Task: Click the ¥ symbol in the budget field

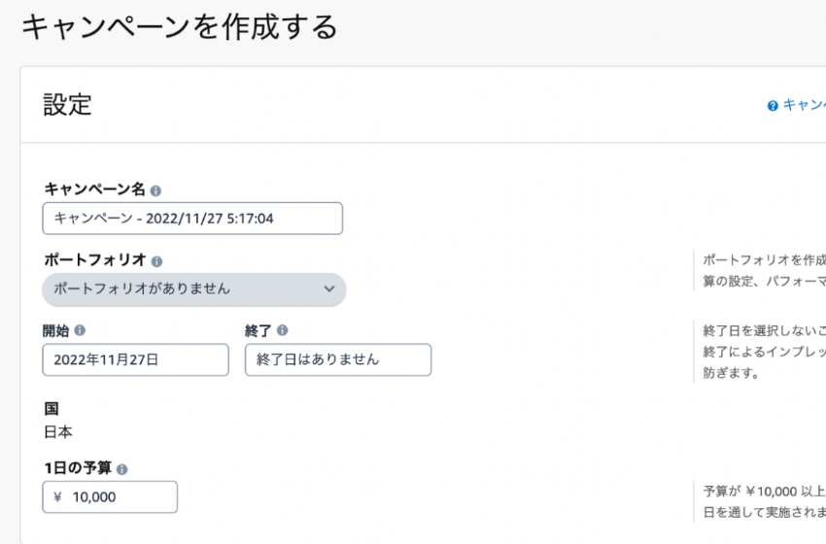Action: (x=57, y=496)
